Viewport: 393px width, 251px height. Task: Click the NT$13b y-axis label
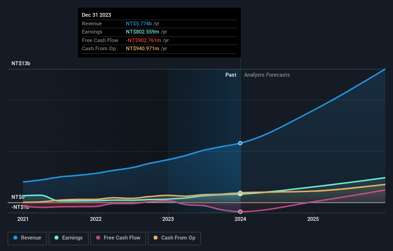click(21, 63)
